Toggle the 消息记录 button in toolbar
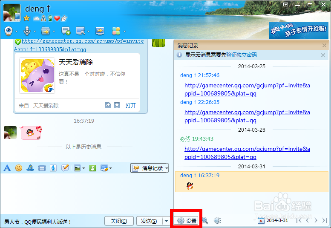This screenshot has width=331, height=228. pyautogui.click(x=147, y=168)
